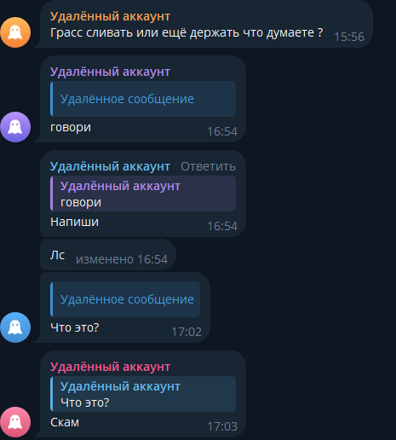Click the 17:03 message timestamp
Viewport: 396px width, 440px height.
pyautogui.click(x=222, y=426)
